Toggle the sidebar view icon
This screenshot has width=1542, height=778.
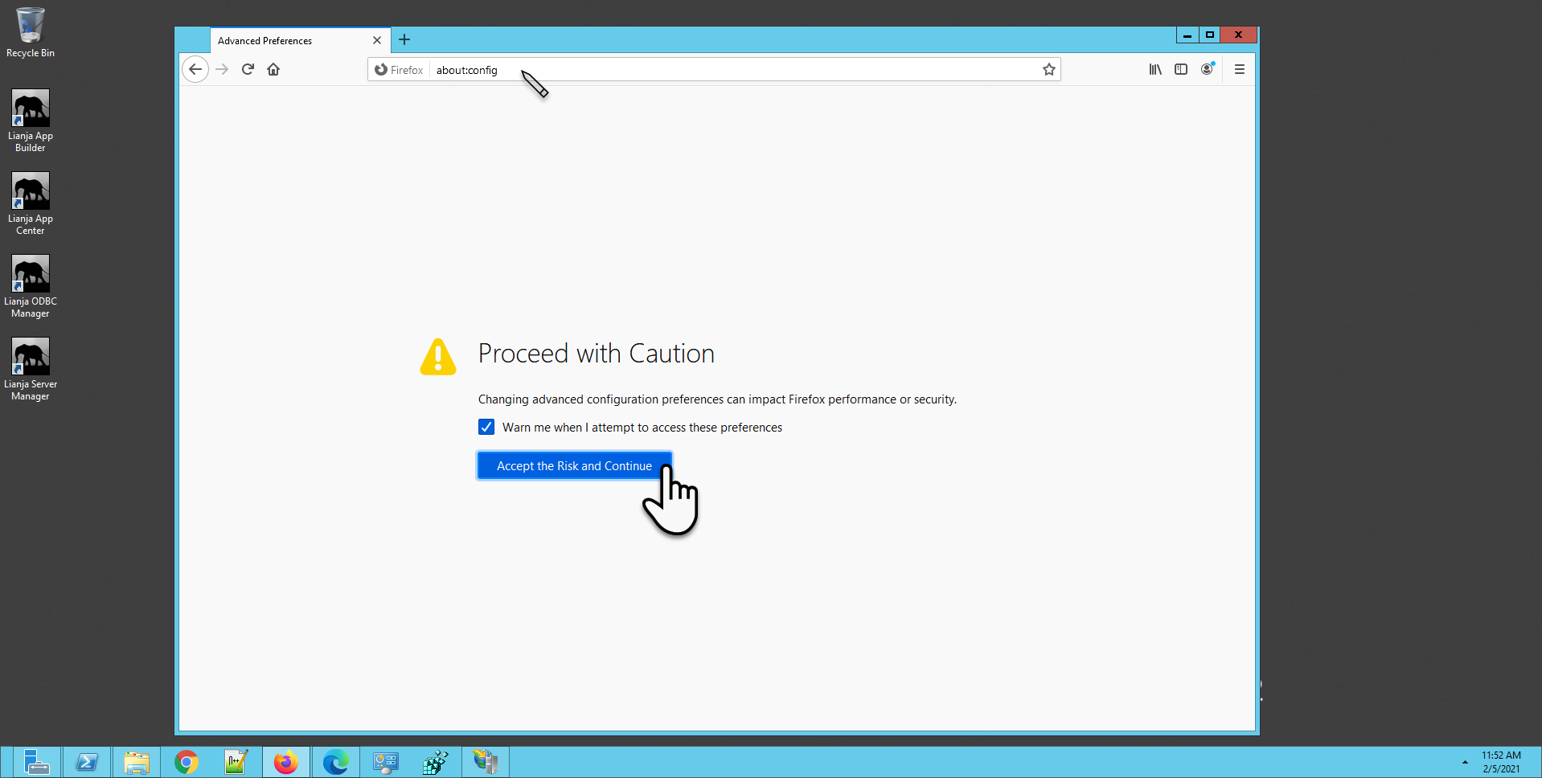coord(1180,70)
